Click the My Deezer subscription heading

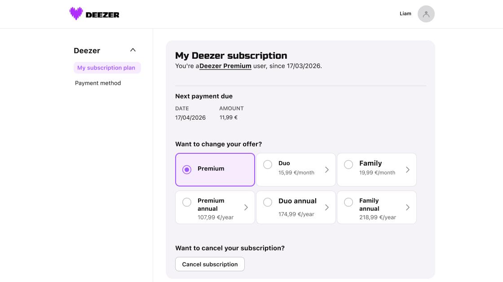point(231,56)
